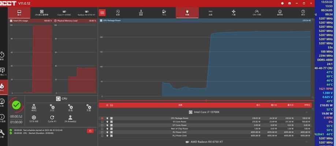Click the plug icon in GT Cores Power row
336x146 pixels.
pyautogui.click(x=107, y=125)
